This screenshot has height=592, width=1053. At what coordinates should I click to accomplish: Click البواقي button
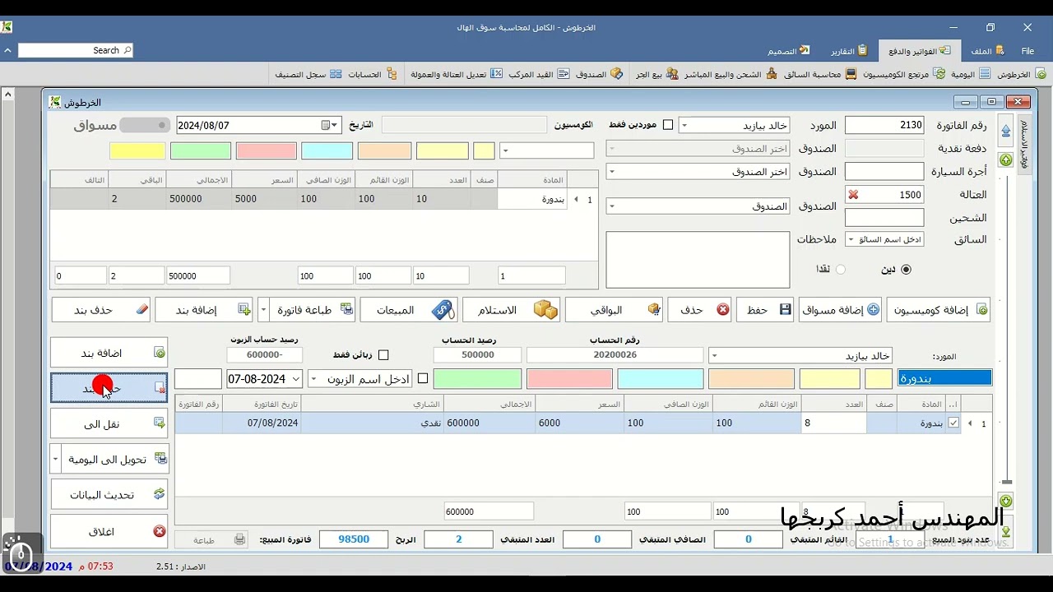pyautogui.click(x=614, y=310)
